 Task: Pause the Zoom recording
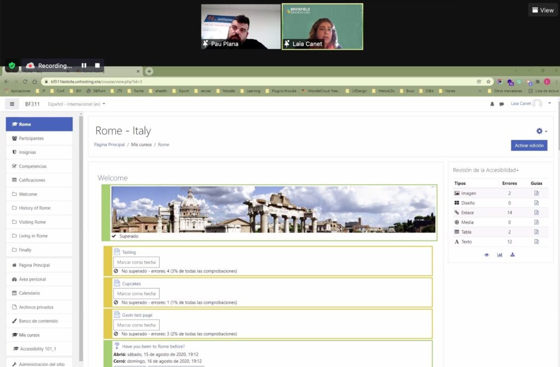tap(84, 66)
